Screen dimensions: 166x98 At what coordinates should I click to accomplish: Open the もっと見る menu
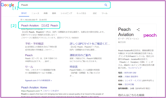tap(81, 13)
